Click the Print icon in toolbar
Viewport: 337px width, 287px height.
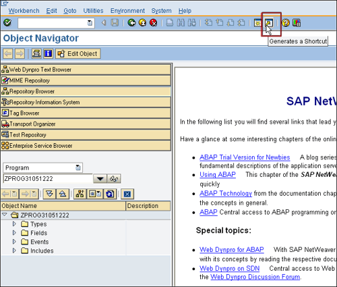coord(170,23)
